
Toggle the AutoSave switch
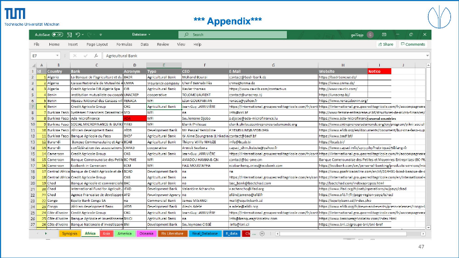(57, 34)
